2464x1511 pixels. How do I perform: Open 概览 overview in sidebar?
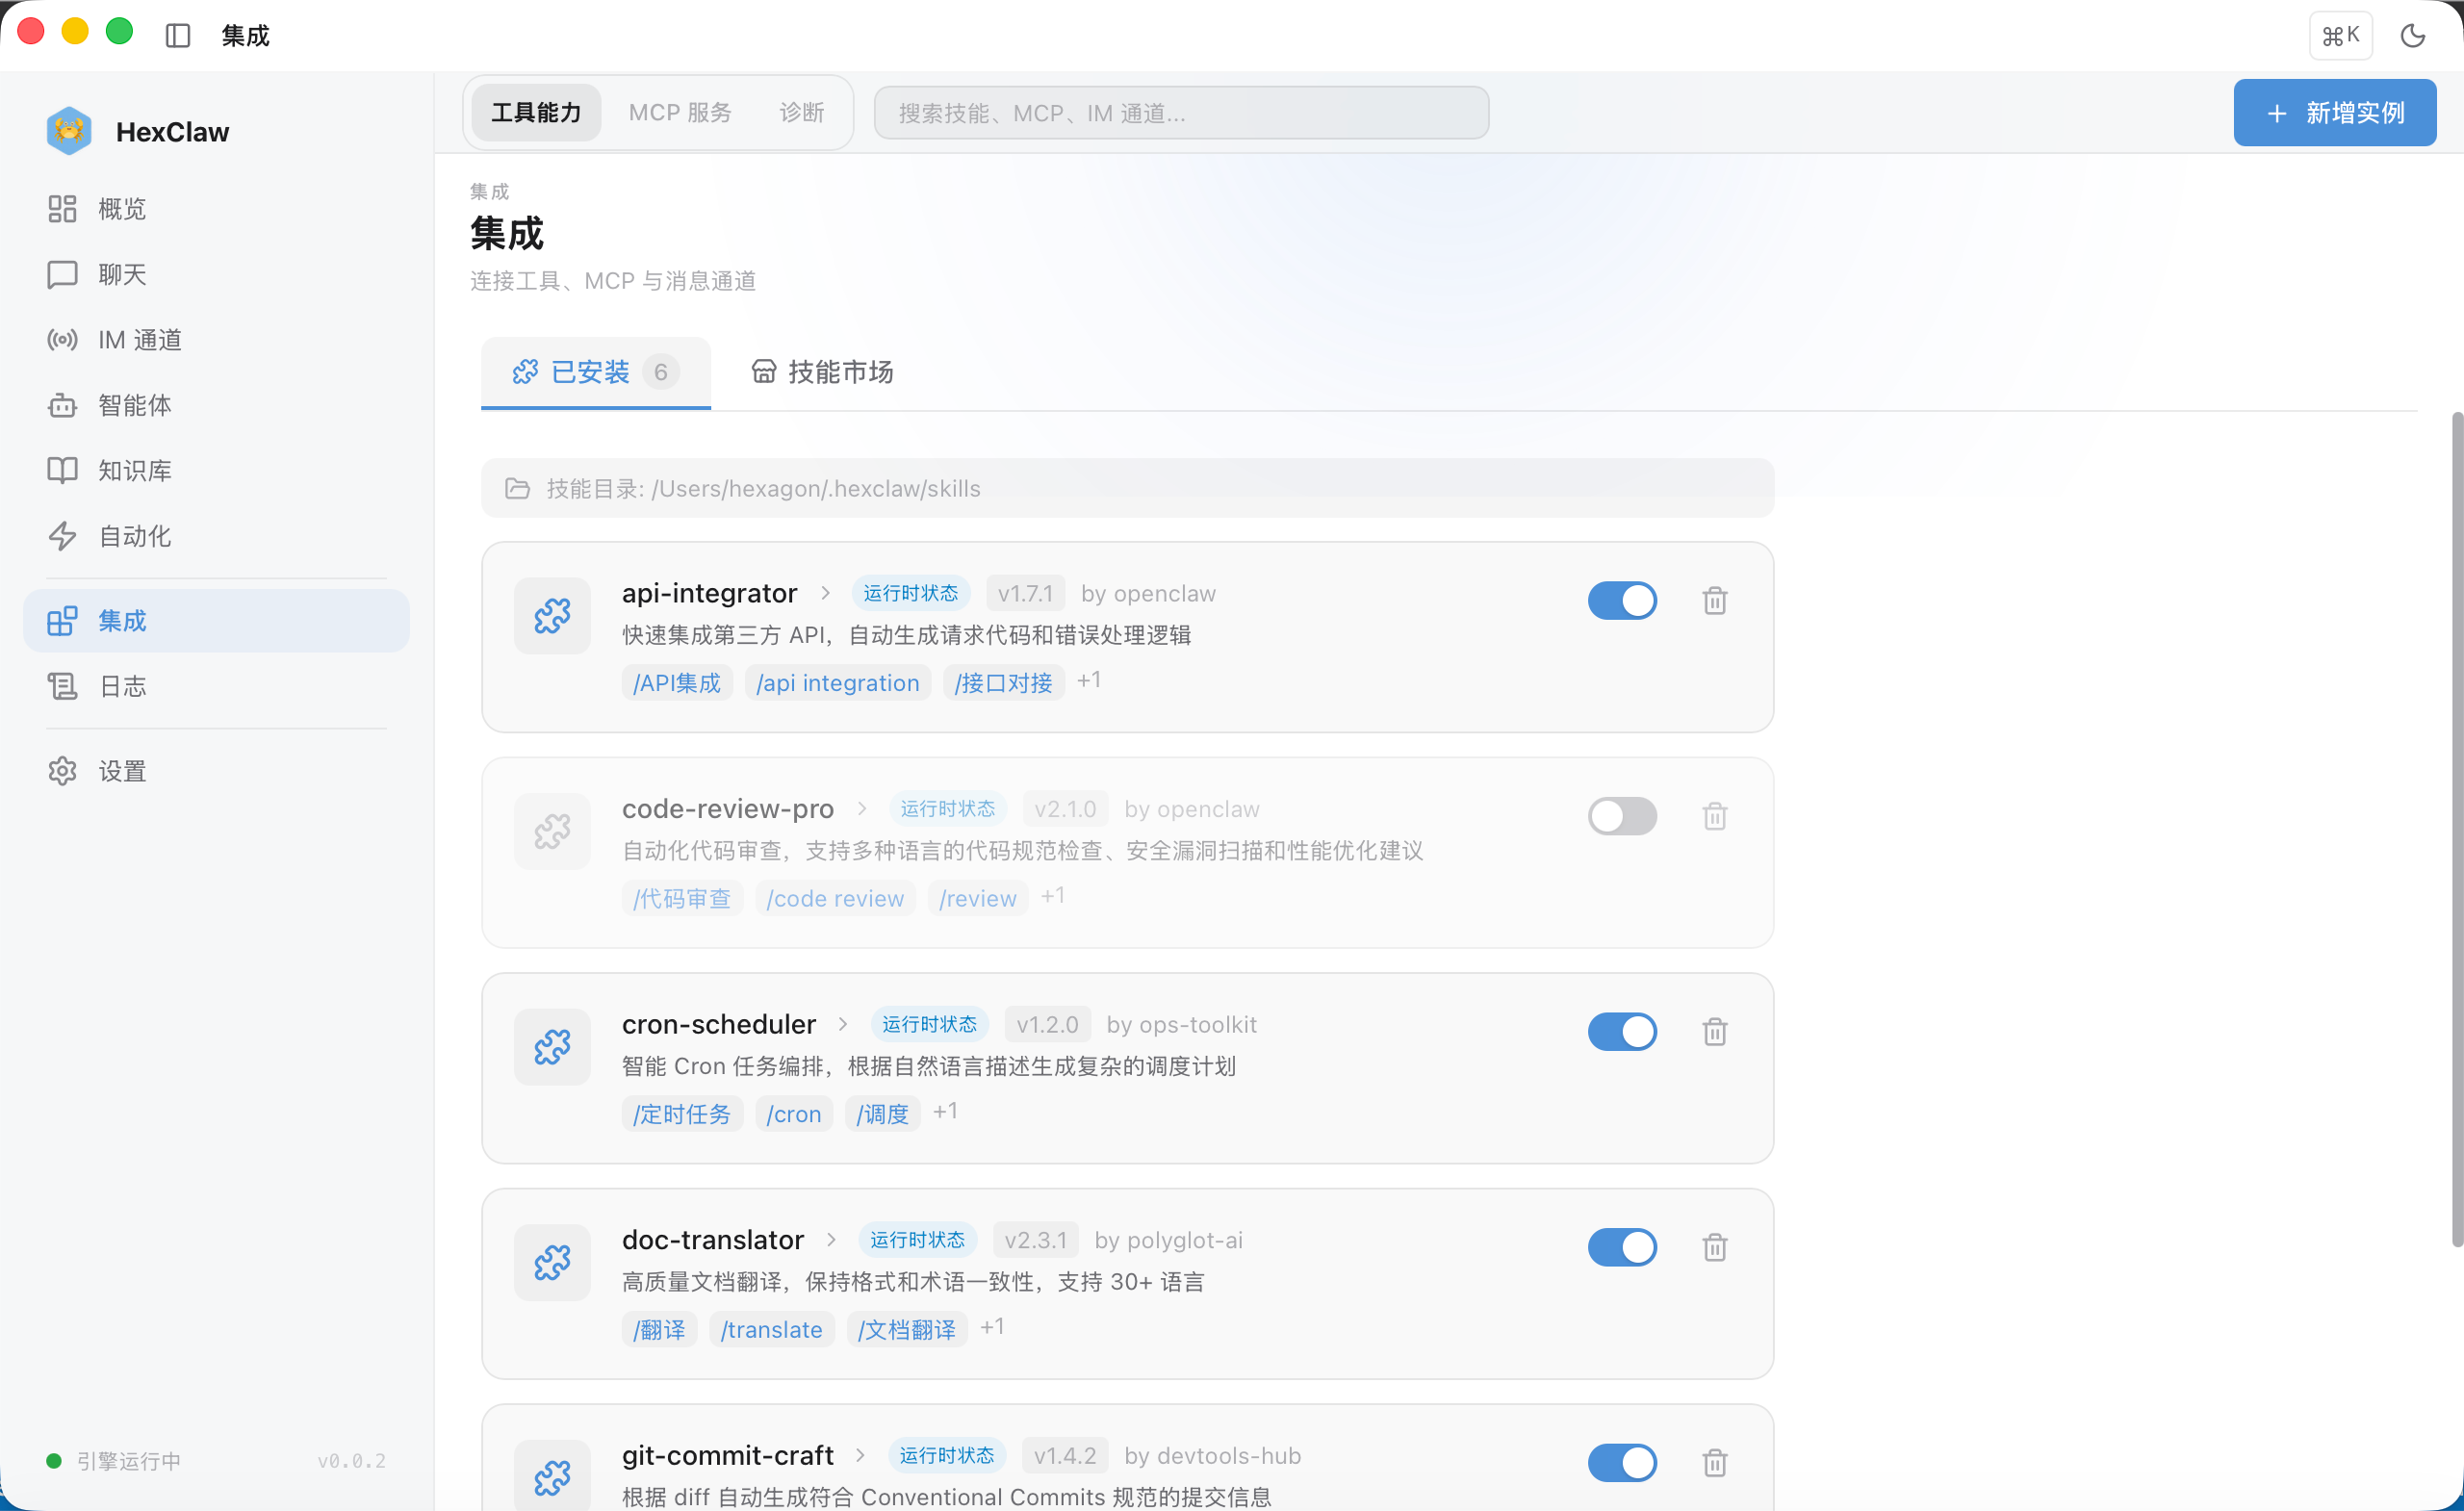[x=216, y=209]
